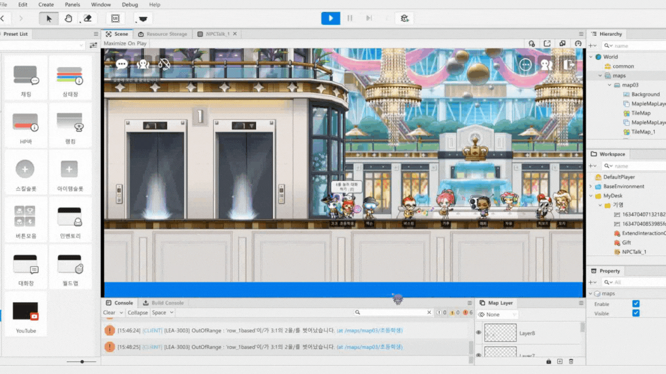Add the 월드맵 world map preset
Viewport: 666px width, 374px height.
(70, 268)
